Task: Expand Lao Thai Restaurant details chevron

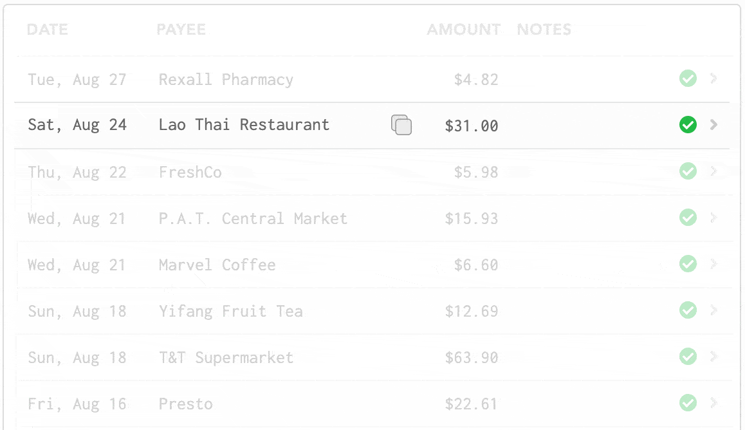Action: (x=713, y=125)
